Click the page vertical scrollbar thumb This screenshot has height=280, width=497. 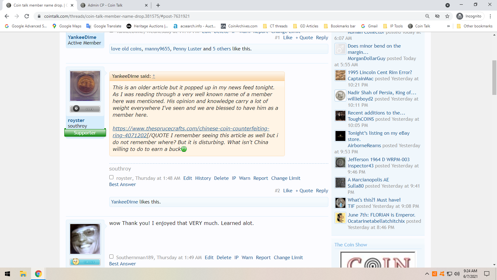(x=494, y=78)
